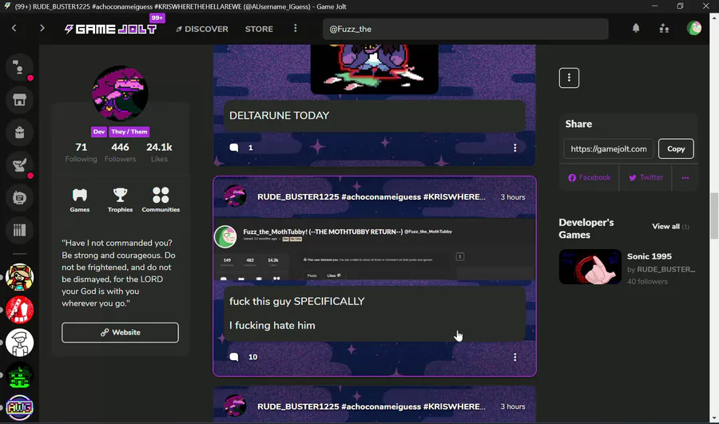Open the Discover page

coord(202,29)
